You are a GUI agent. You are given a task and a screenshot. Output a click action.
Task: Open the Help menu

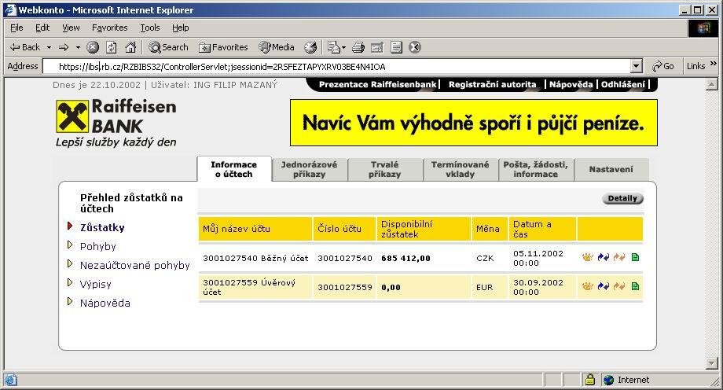click(x=180, y=28)
